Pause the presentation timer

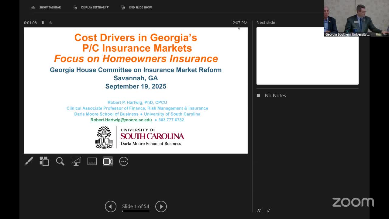tap(43, 23)
